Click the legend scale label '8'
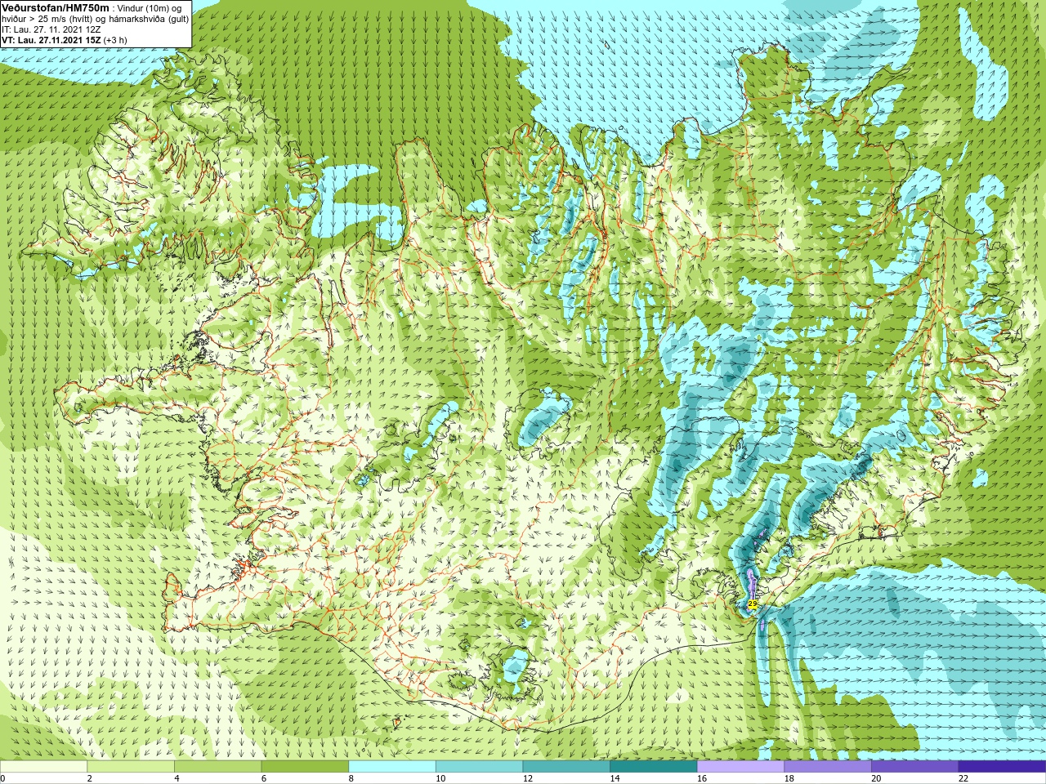Viewport: 1046px width, 784px height. coord(351,778)
